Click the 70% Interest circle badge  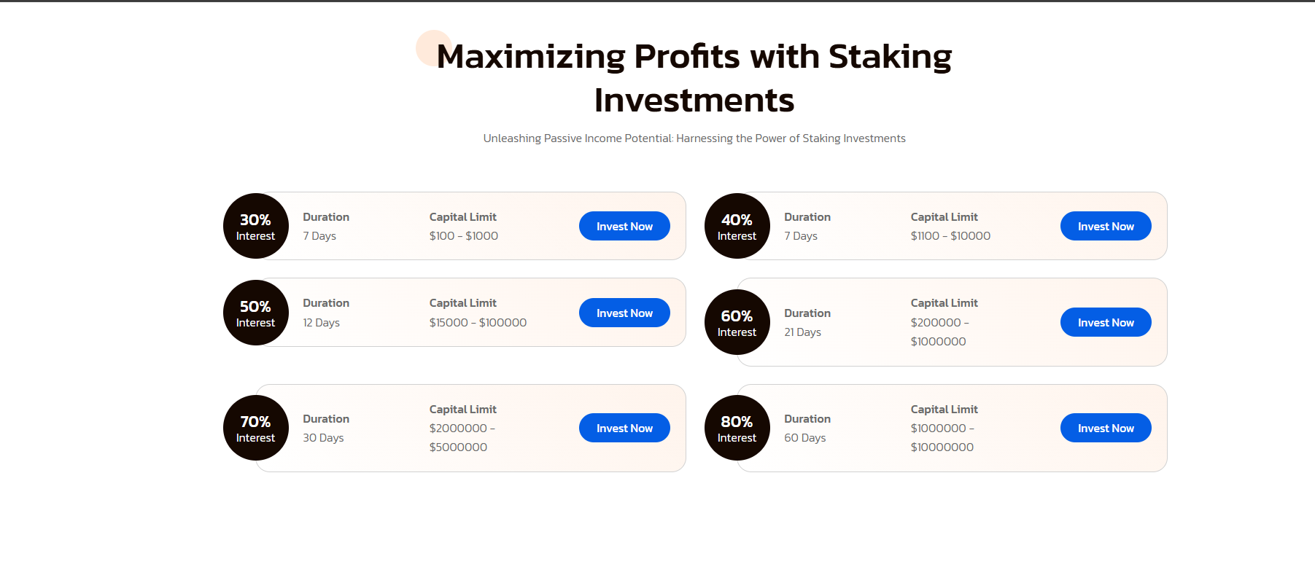point(255,428)
